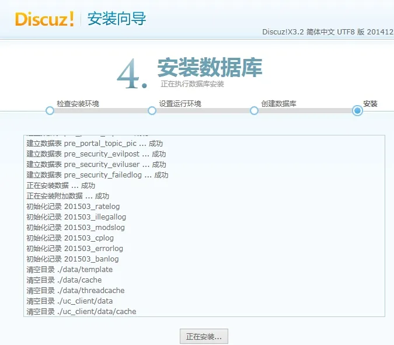Click the 检查安装环境 step label

(x=78, y=103)
